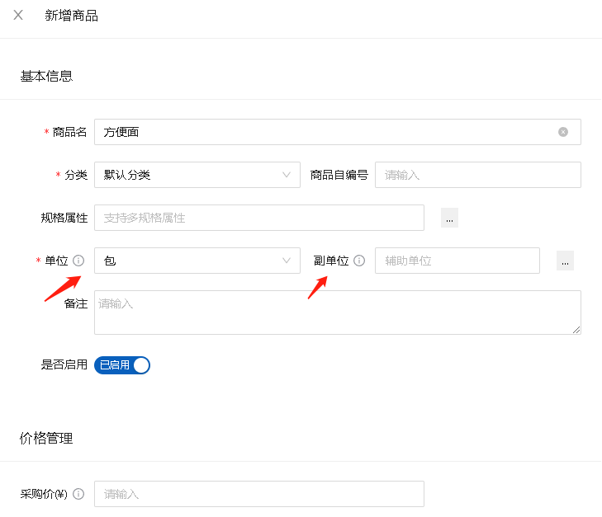Select the 基本信息 section heading
602x517 pixels.
(x=46, y=76)
